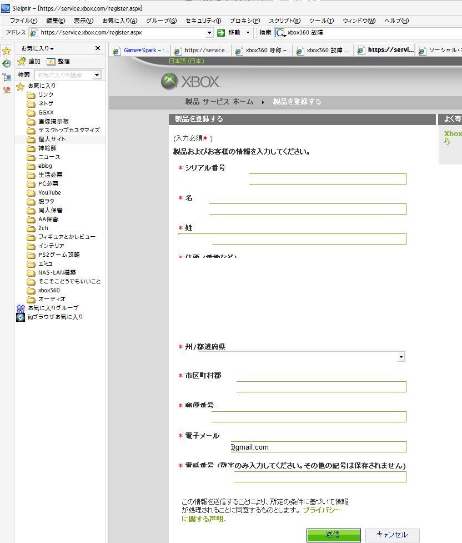Screen dimensions: 462x543
Task: Focus the 市区町村郡 input field
Action: click(321, 387)
